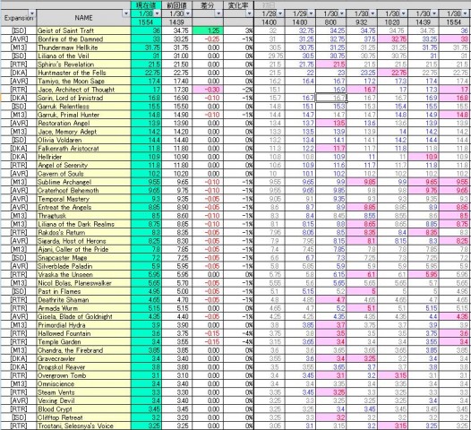Select the Olivia Voldaren cell
The height and width of the screenshot is (430, 471).
pos(83,140)
